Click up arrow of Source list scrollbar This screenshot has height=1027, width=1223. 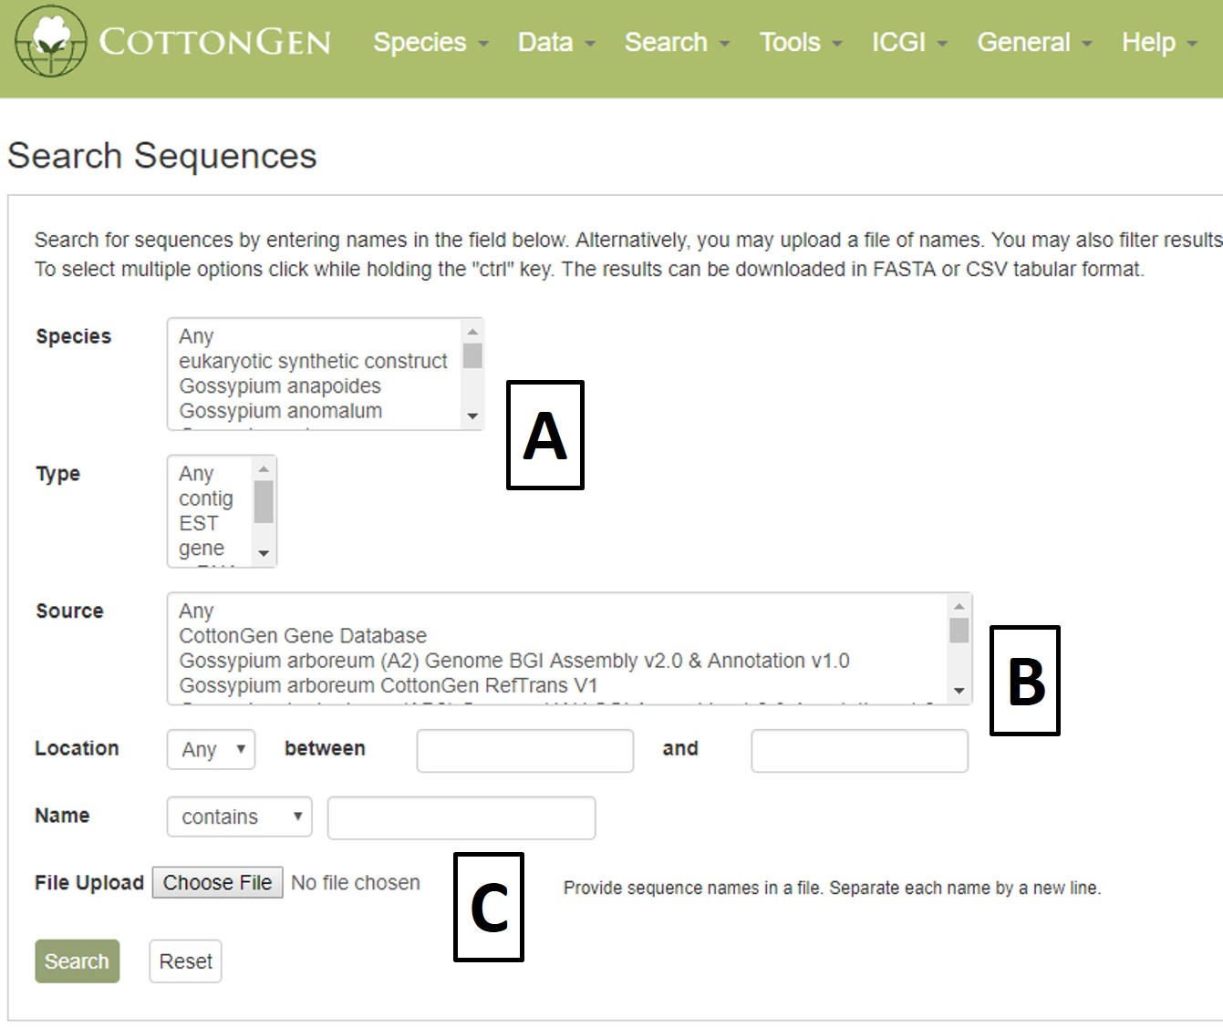tap(959, 606)
